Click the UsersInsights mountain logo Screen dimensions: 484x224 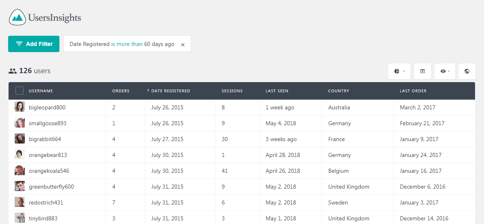point(17,17)
